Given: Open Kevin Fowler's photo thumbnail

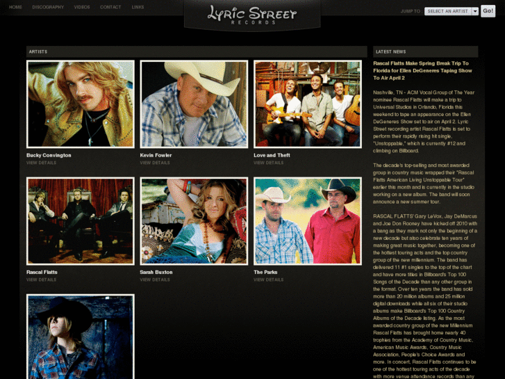Looking at the screenshot, I should click(x=194, y=104).
